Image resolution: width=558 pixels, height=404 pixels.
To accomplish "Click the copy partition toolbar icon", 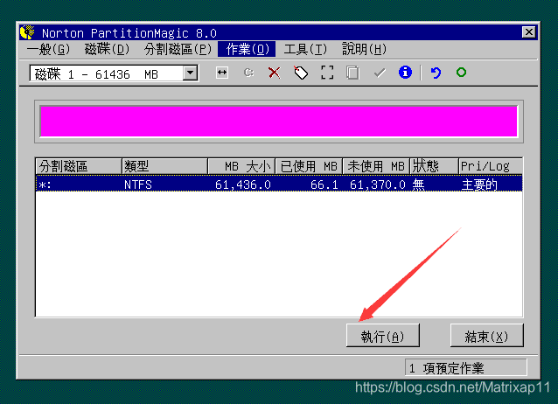I will coord(352,73).
